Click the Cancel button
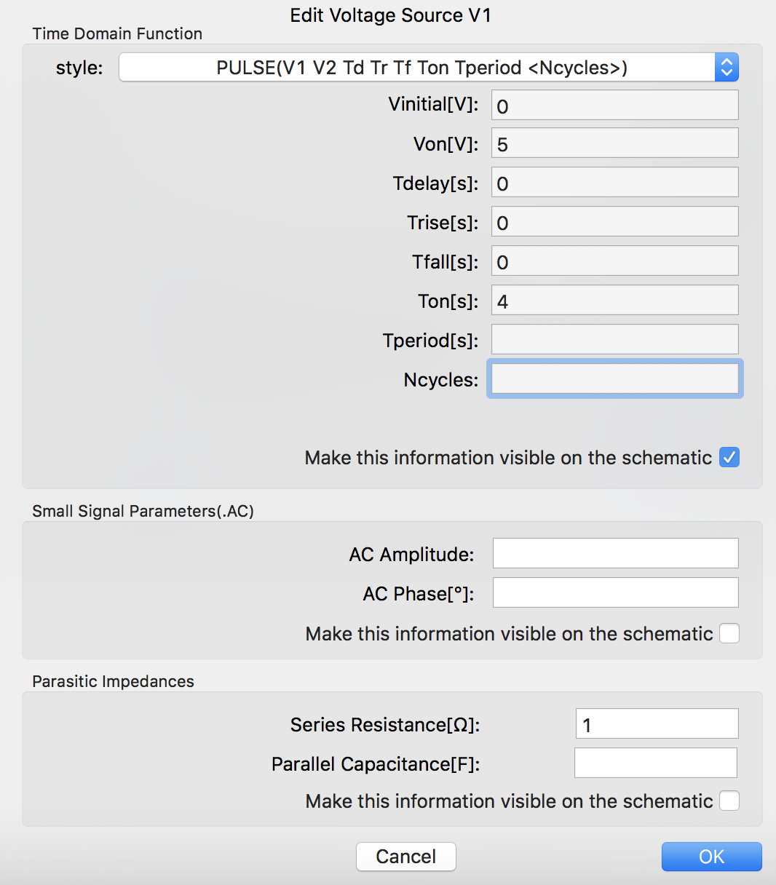 point(406,857)
